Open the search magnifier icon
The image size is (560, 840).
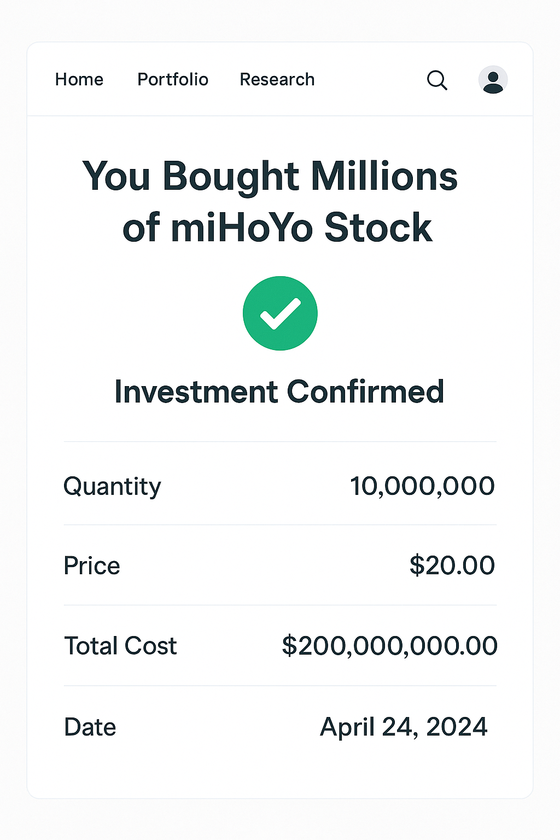(x=437, y=80)
